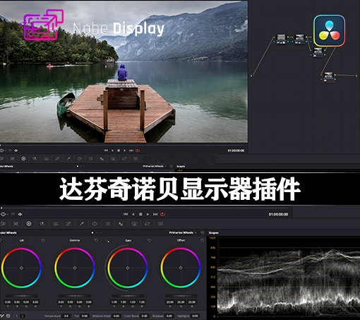This screenshot has height=320, width=360.
Task: Switch to adjustment page 1
Action: tap(16, 316)
